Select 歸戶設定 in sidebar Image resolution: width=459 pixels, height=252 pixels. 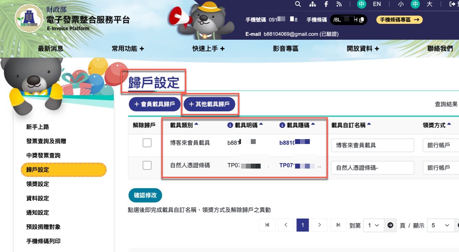click(x=64, y=170)
